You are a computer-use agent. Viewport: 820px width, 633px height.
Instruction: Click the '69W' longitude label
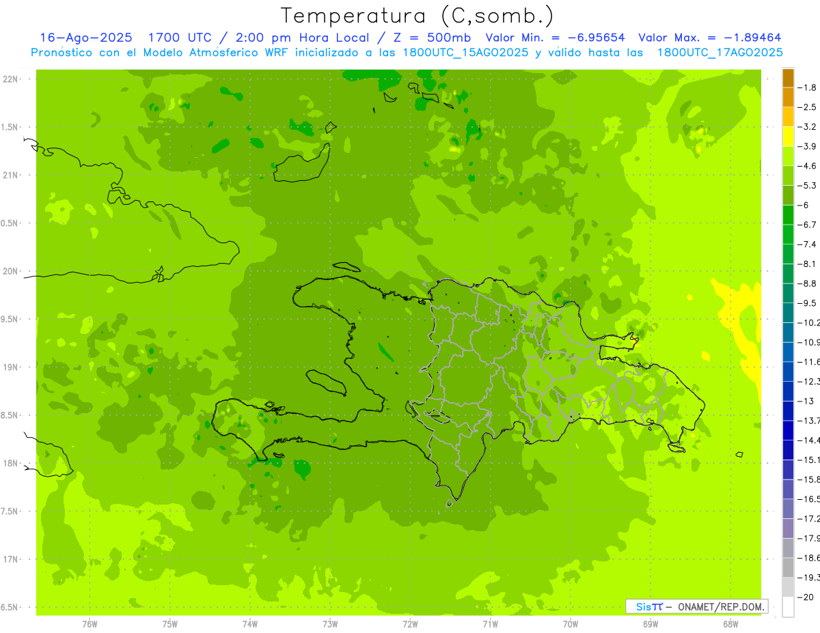[x=651, y=624]
